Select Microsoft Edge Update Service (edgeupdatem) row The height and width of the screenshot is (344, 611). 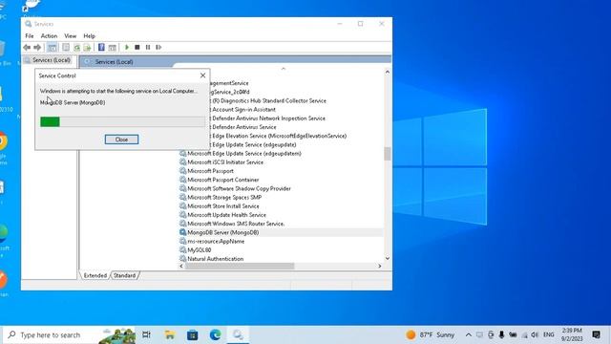(244, 153)
